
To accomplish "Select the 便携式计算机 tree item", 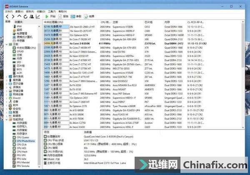I will [25, 37].
